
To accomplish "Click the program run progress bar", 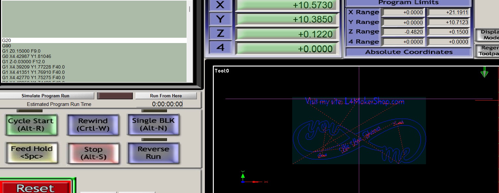I will pyautogui.click(x=115, y=96).
